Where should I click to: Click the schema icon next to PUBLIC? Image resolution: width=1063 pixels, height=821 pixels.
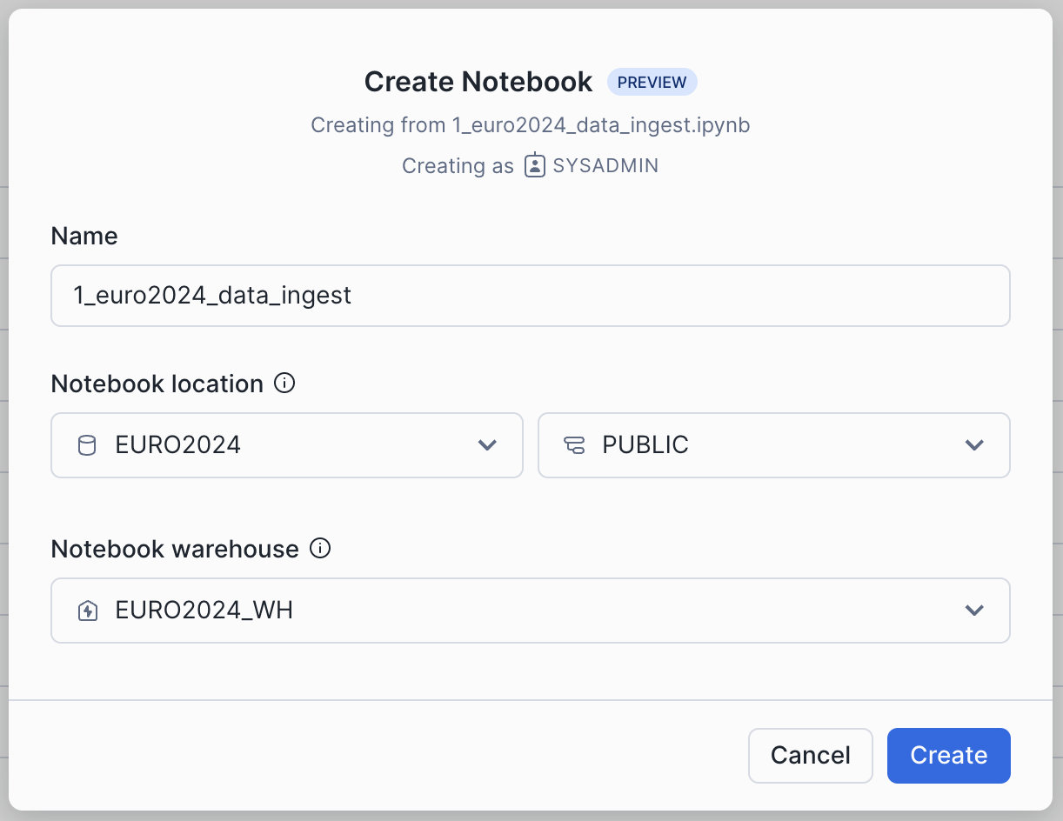(x=574, y=445)
